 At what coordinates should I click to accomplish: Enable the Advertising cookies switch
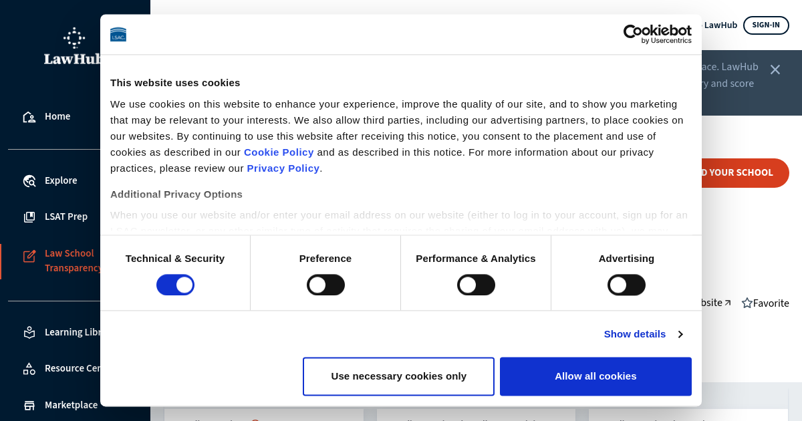(626, 285)
